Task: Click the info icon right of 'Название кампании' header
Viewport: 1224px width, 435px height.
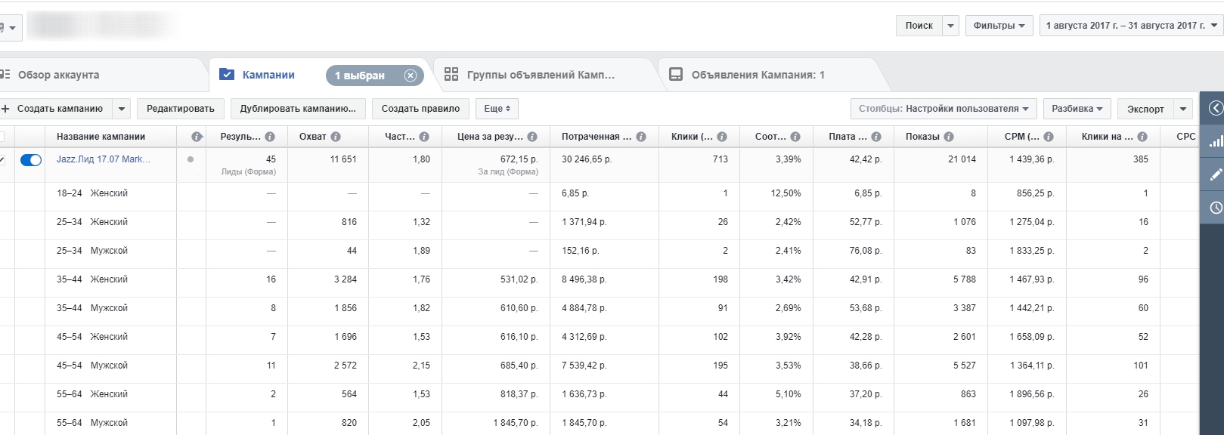Action: pyautogui.click(x=197, y=137)
